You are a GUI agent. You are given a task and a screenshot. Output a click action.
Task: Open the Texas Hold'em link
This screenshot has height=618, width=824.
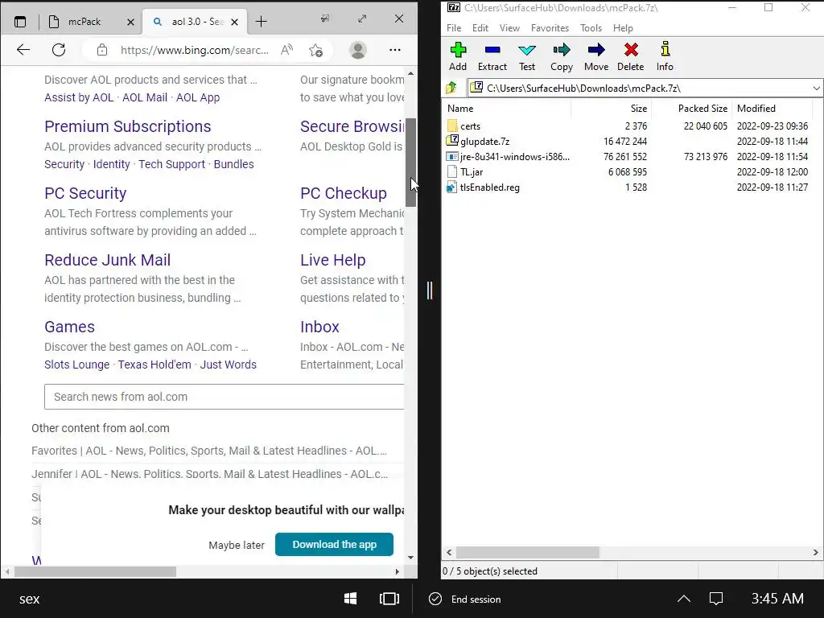pos(154,365)
